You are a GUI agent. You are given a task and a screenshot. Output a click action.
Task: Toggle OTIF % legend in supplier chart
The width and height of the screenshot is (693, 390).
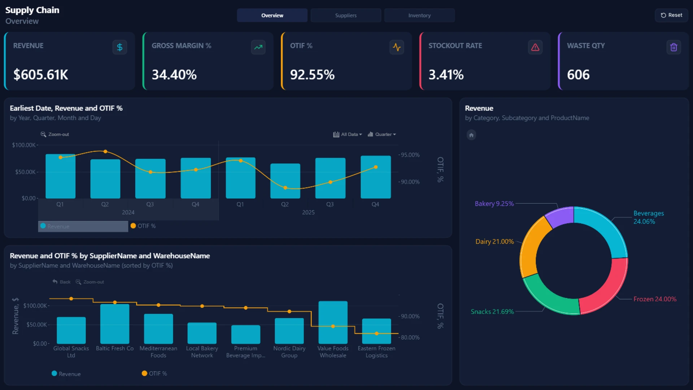point(154,373)
